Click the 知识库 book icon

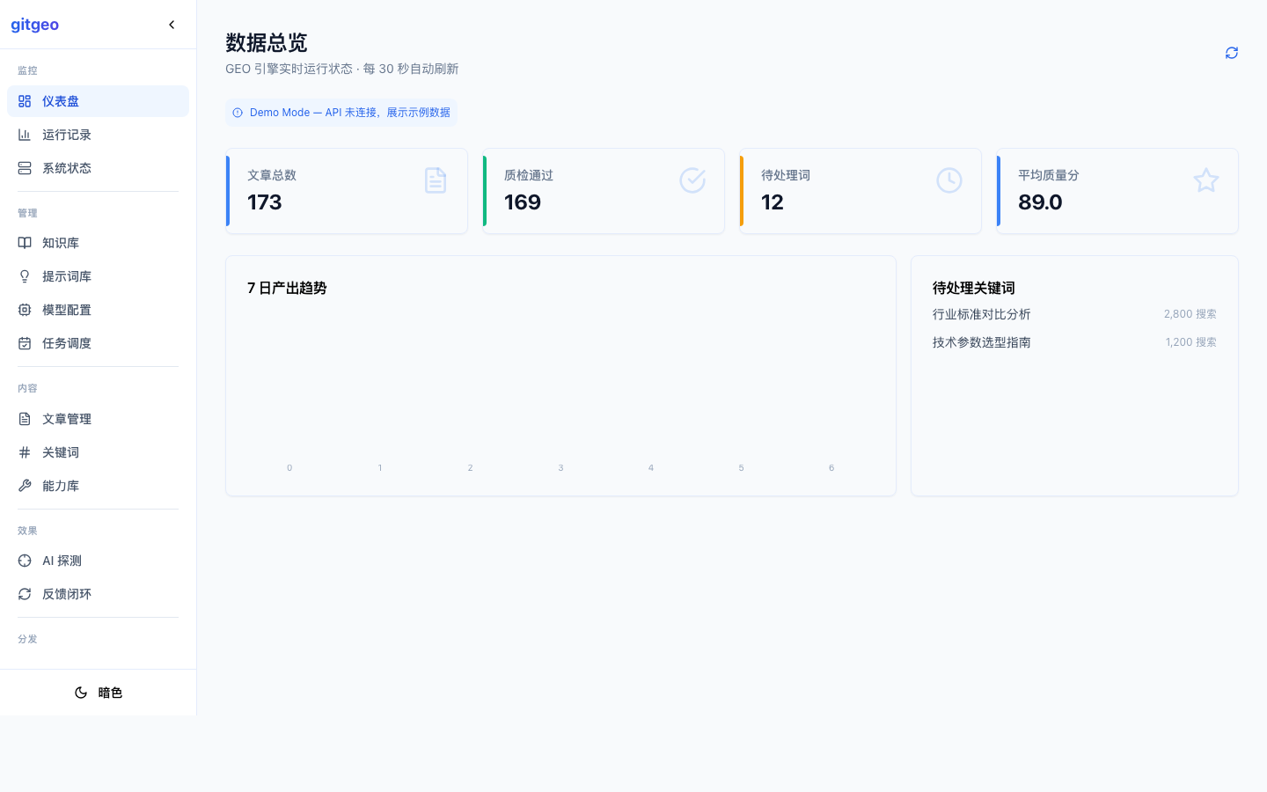click(x=25, y=243)
